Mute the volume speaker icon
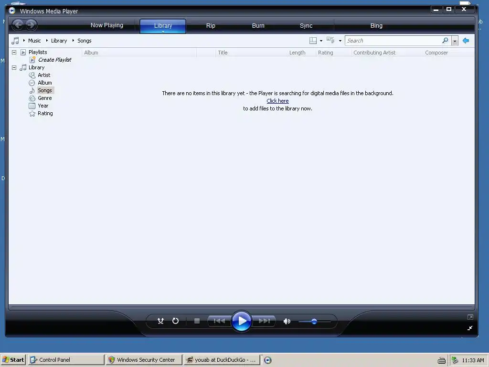Screen dimensions: 489x367 pyautogui.click(x=287, y=321)
